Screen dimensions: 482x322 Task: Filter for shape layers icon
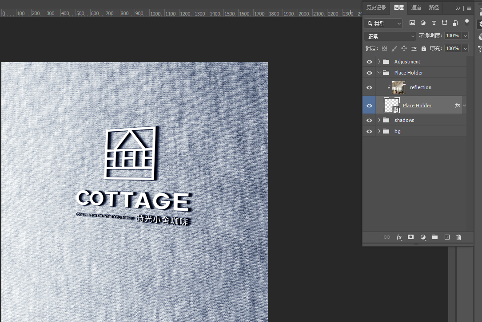(x=445, y=23)
